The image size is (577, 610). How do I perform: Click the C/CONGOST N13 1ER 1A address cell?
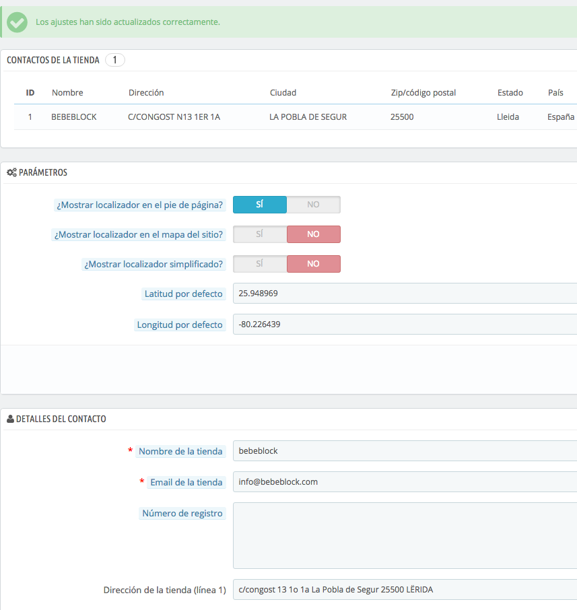pyautogui.click(x=174, y=116)
